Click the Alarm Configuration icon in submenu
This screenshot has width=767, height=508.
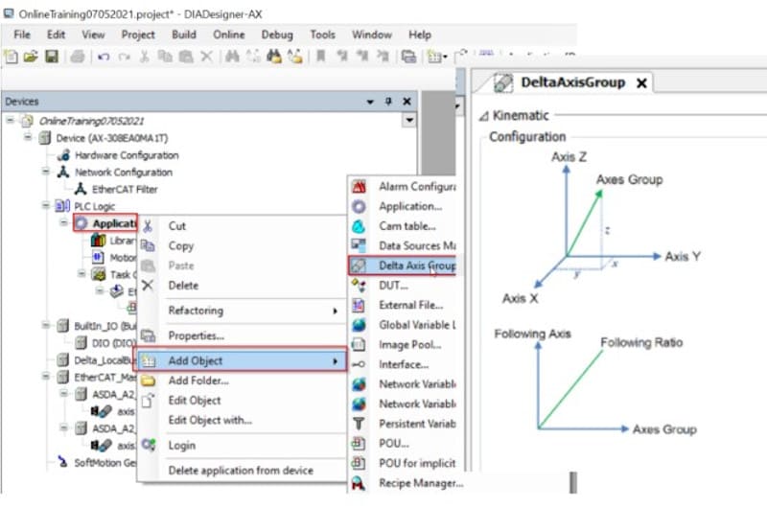point(360,186)
